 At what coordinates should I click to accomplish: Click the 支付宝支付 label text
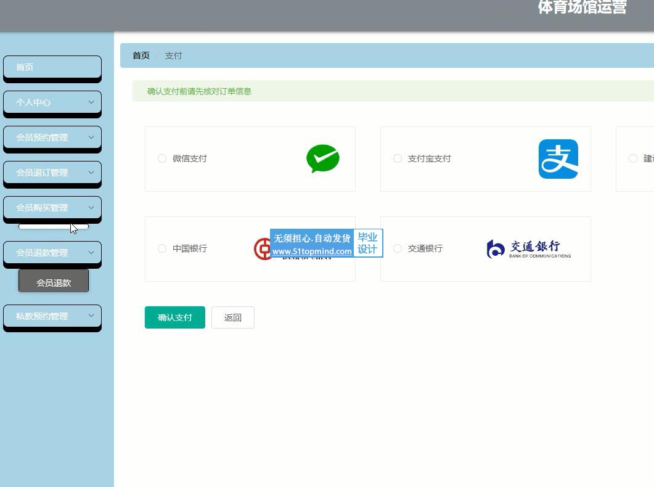coord(429,158)
